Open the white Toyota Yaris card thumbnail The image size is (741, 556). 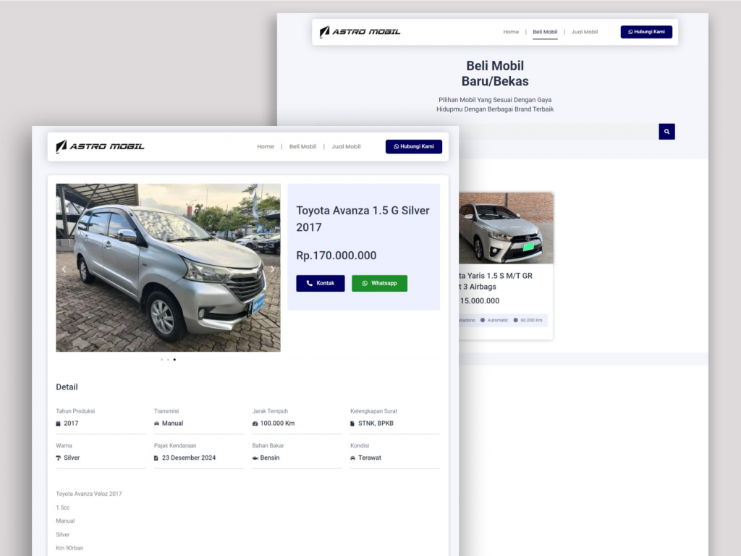click(506, 228)
